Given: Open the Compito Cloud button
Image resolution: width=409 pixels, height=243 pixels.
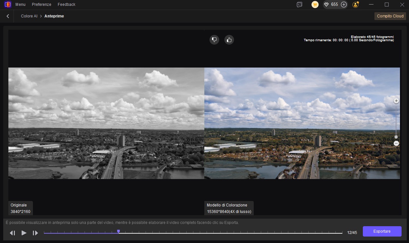Looking at the screenshot, I should 390,16.
